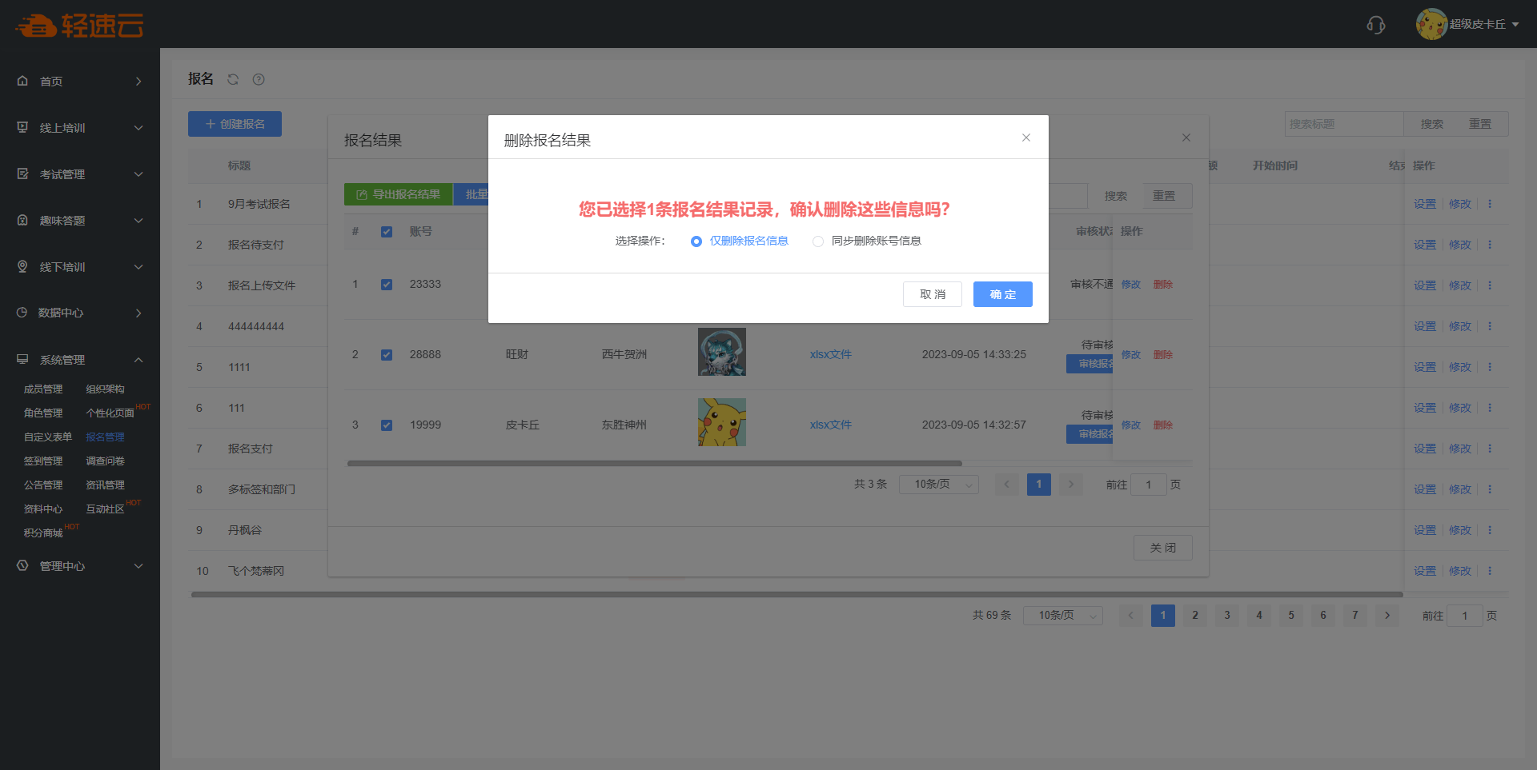Click the 轻速云 logo
1537x770 pixels.
79,26
